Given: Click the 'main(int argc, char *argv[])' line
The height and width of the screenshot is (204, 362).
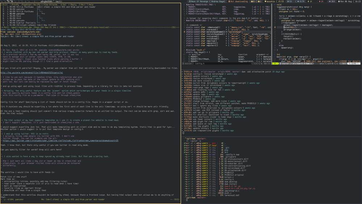Looking at the screenshot, I should click(294, 57).
